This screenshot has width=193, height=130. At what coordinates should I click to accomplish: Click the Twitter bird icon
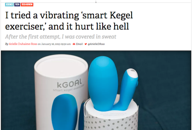pyautogui.click(x=86, y=44)
